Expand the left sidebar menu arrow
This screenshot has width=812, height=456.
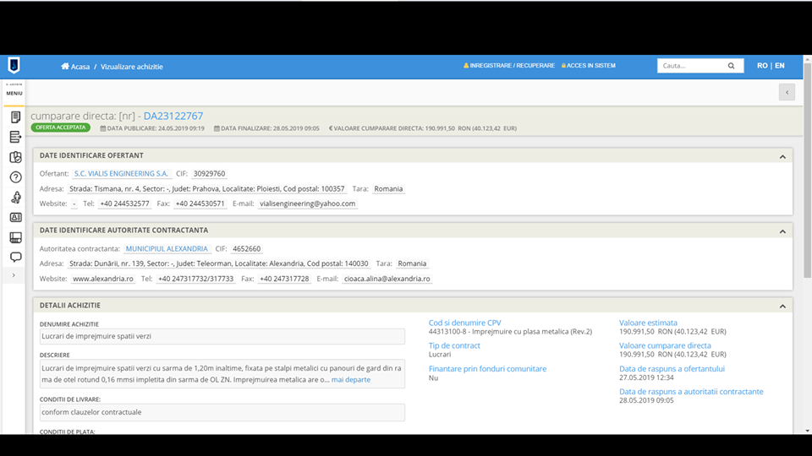[14, 275]
